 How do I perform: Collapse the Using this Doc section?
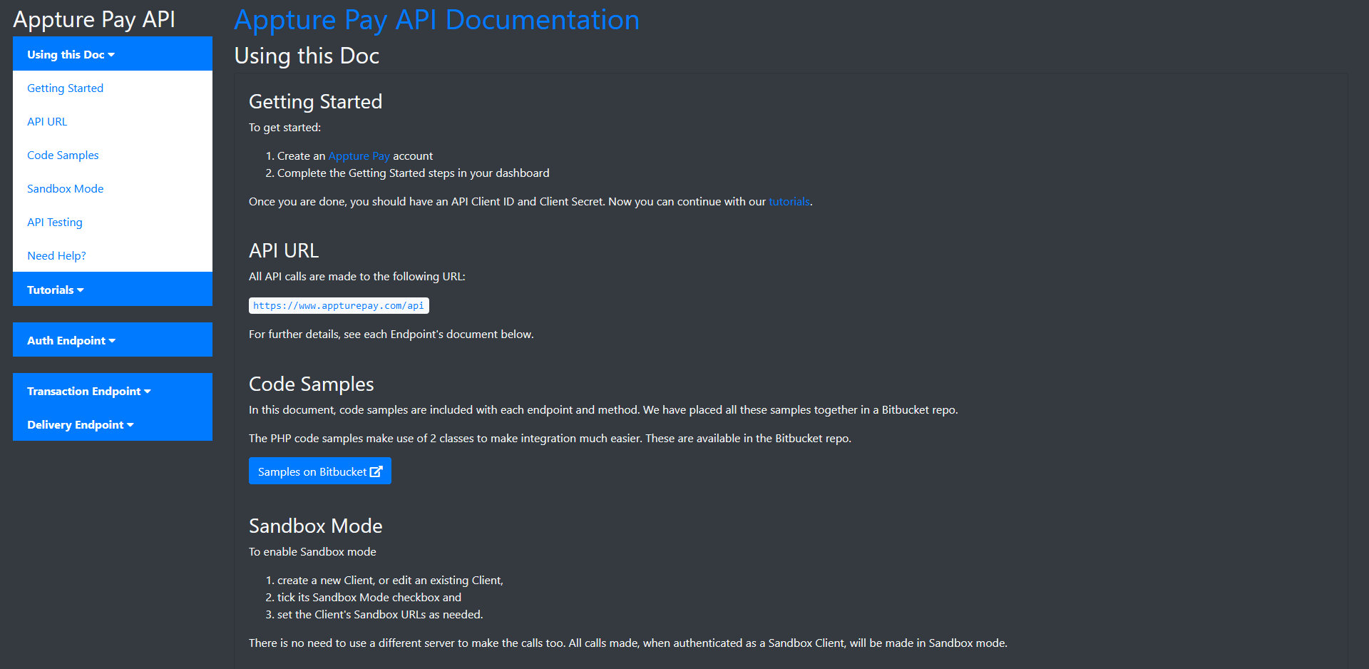coord(112,54)
